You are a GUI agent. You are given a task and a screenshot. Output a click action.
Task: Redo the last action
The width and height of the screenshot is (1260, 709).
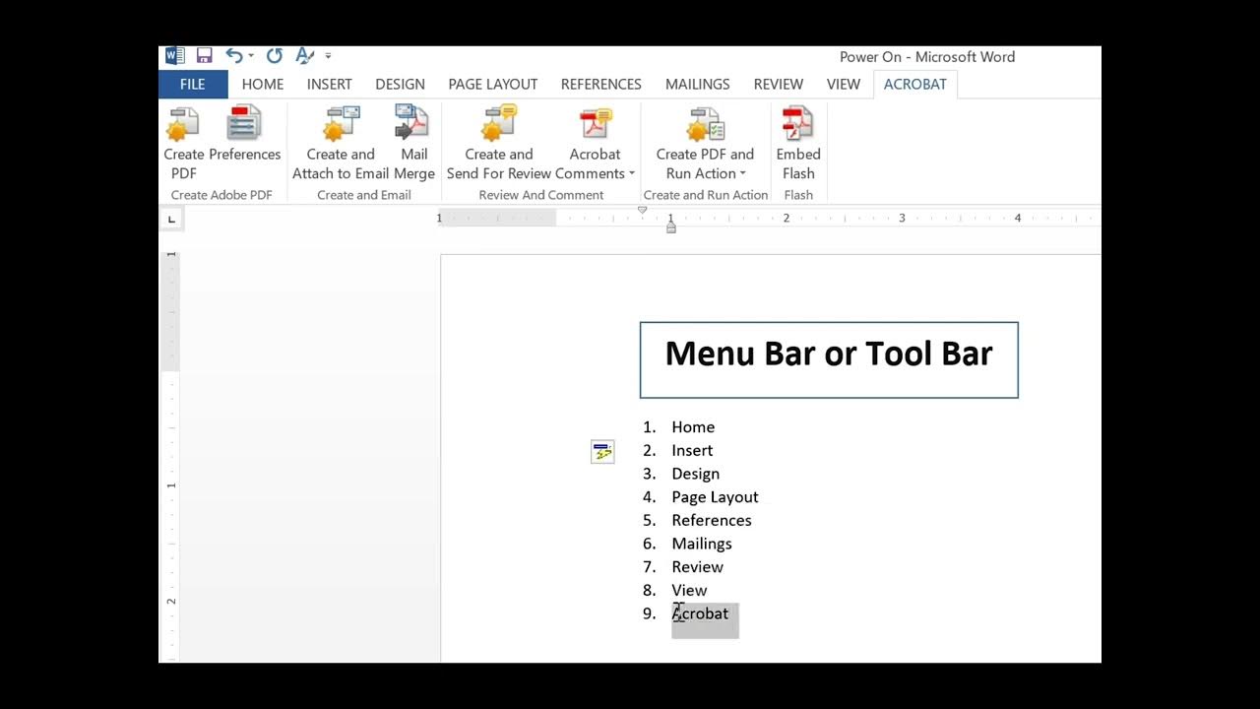point(274,56)
